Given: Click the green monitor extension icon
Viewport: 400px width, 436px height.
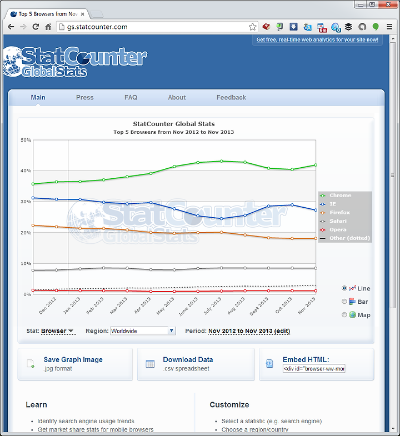Looking at the screenshot, I should tap(279, 27).
